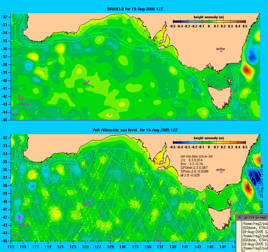Click the X icon in the gri159 terminal title bar
268x252 pixels.
(240, 217)
